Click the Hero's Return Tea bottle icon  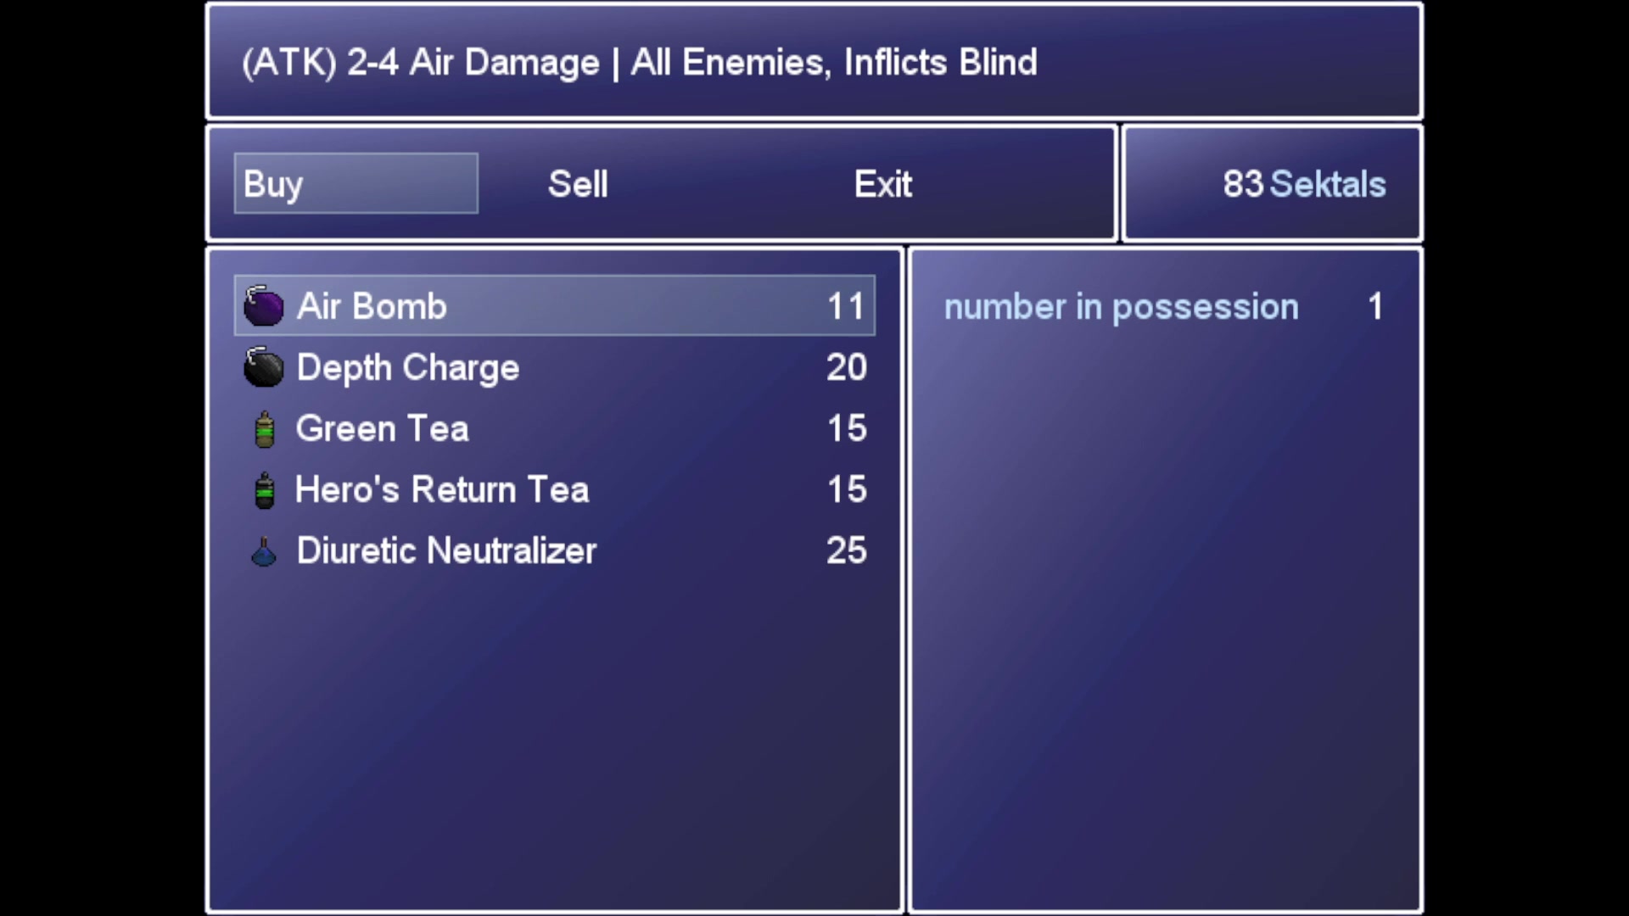[x=265, y=490]
